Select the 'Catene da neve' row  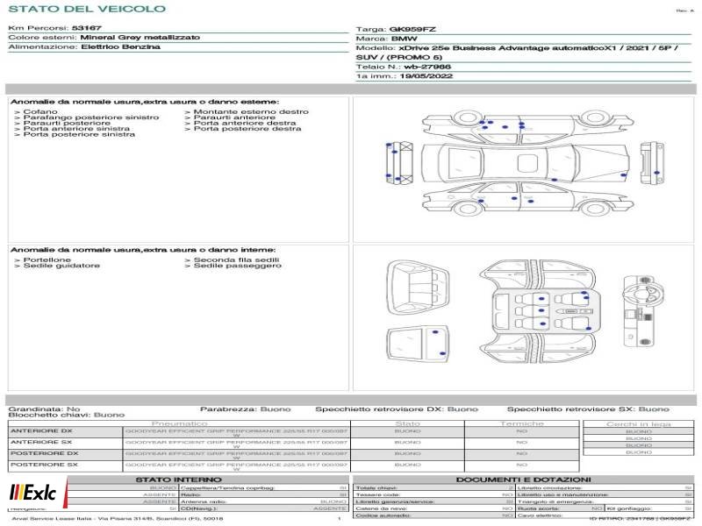click(x=434, y=508)
